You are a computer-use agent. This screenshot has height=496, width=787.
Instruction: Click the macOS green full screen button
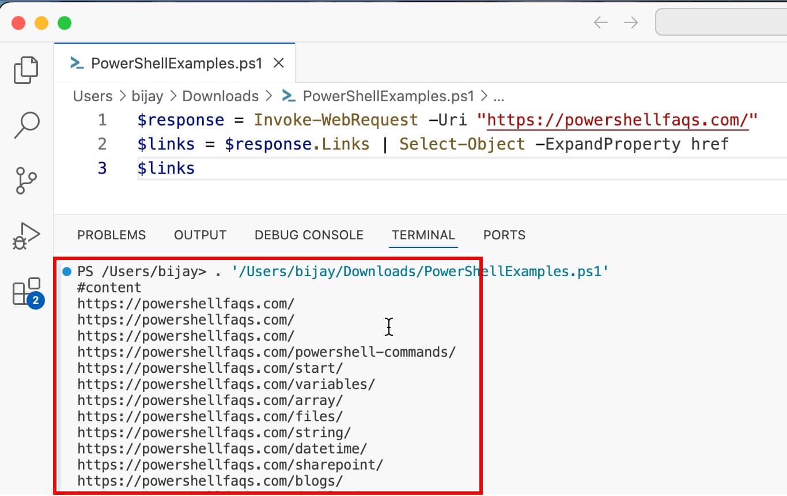(65, 23)
